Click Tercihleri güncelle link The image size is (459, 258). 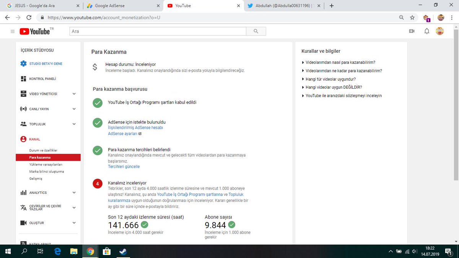pyautogui.click(x=124, y=167)
